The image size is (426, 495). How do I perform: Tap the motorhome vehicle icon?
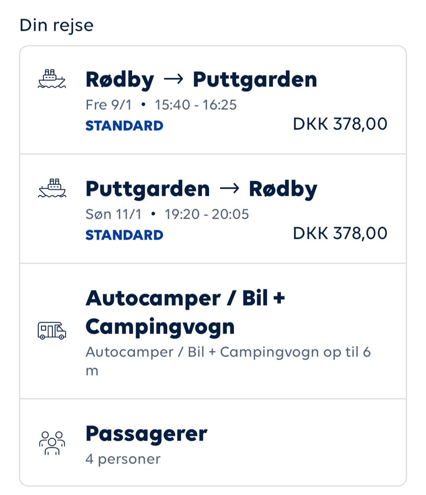pyautogui.click(x=52, y=331)
